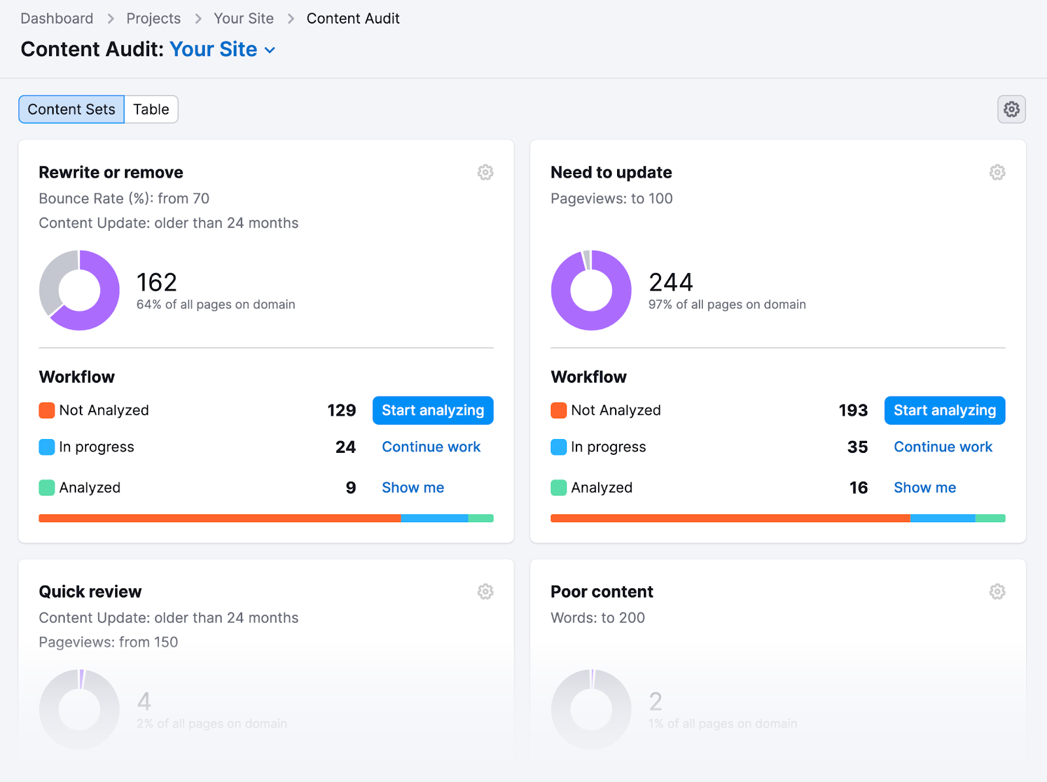1047x782 pixels.
Task: Open settings for the Quick review card
Action: click(485, 591)
